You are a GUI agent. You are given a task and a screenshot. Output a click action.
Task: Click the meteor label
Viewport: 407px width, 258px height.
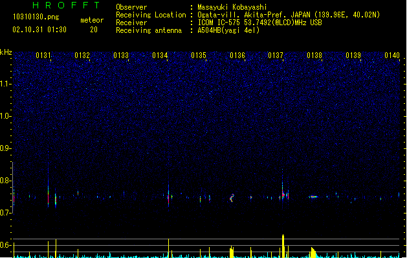click(x=92, y=20)
